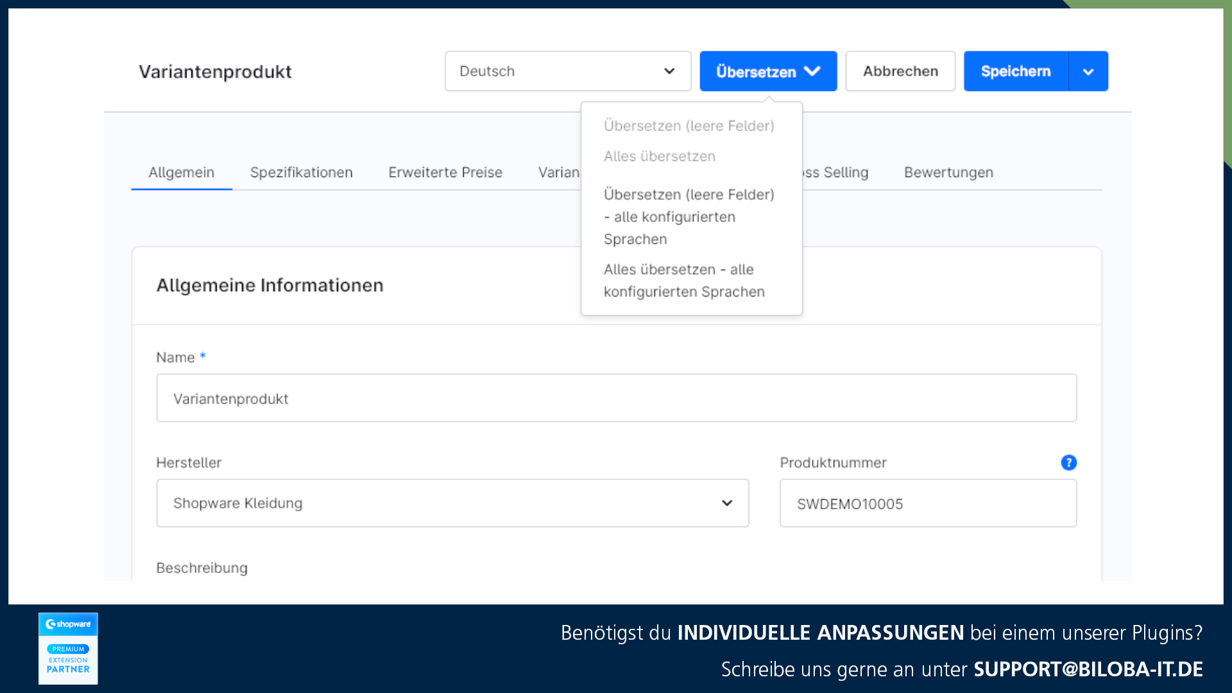This screenshot has height=693, width=1232.
Task: Focus the Produktnummer field SWDEMO10005
Action: point(927,504)
